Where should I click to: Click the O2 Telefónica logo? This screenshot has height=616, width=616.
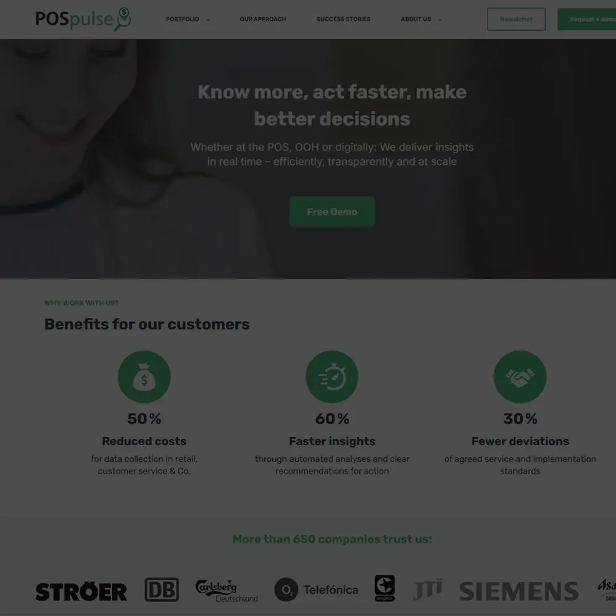click(316, 589)
